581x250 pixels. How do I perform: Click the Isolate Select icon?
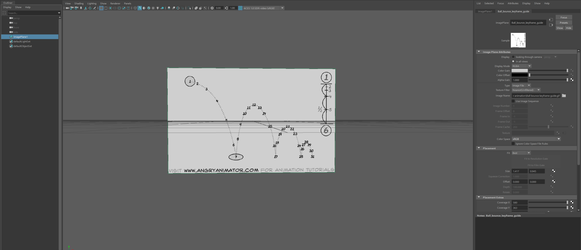click(190, 8)
